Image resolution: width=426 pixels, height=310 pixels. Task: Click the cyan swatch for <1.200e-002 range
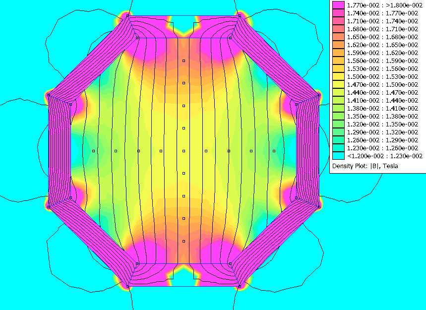(x=338, y=156)
